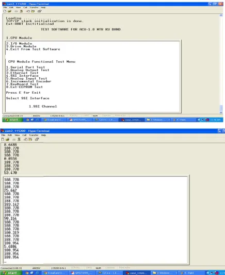
Task: Click Receive file icon in upper HyperTerminal toolbar
Action: (x=33, y=11)
